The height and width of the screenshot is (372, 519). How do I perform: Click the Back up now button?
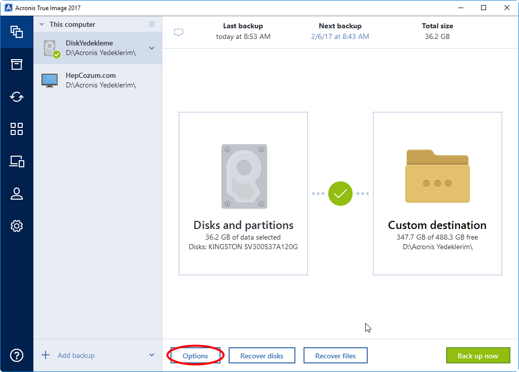click(x=478, y=356)
